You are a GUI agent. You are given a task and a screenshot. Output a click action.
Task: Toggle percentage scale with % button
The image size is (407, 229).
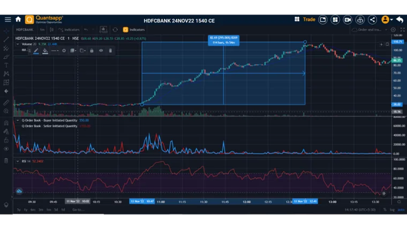[385, 210]
